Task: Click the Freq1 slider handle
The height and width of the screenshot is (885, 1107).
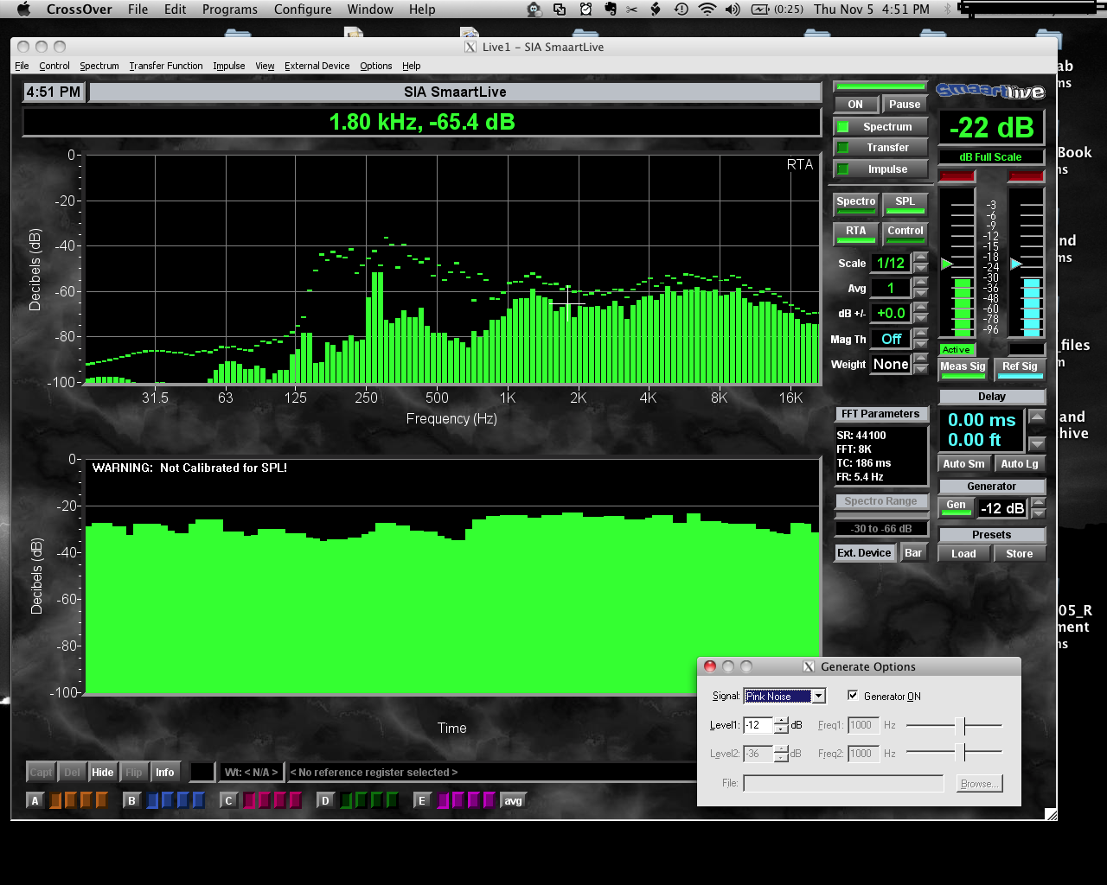Action: (x=961, y=726)
